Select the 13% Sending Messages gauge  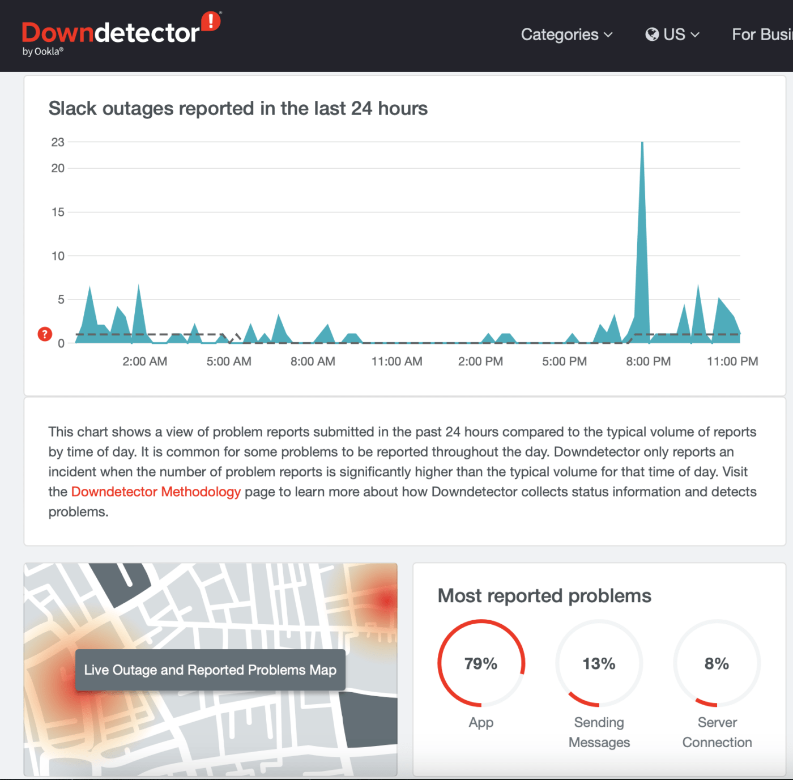tap(599, 663)
